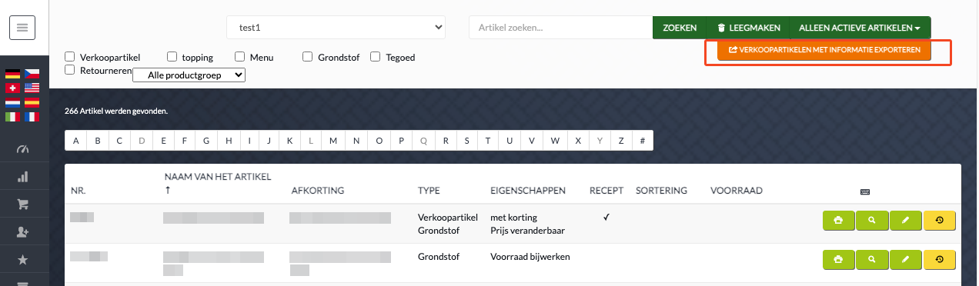This screenshot has width=979, height=286.
Task: Click Verkoopartikelen met informatie exporteren button
Action: (x=824, y=51)
